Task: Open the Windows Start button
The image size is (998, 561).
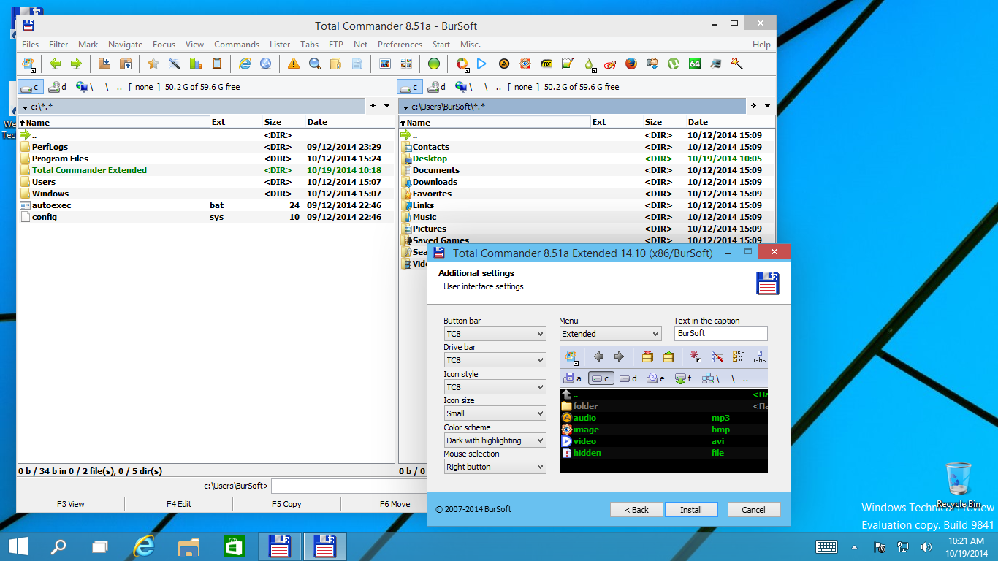Action: coord(18,546)
